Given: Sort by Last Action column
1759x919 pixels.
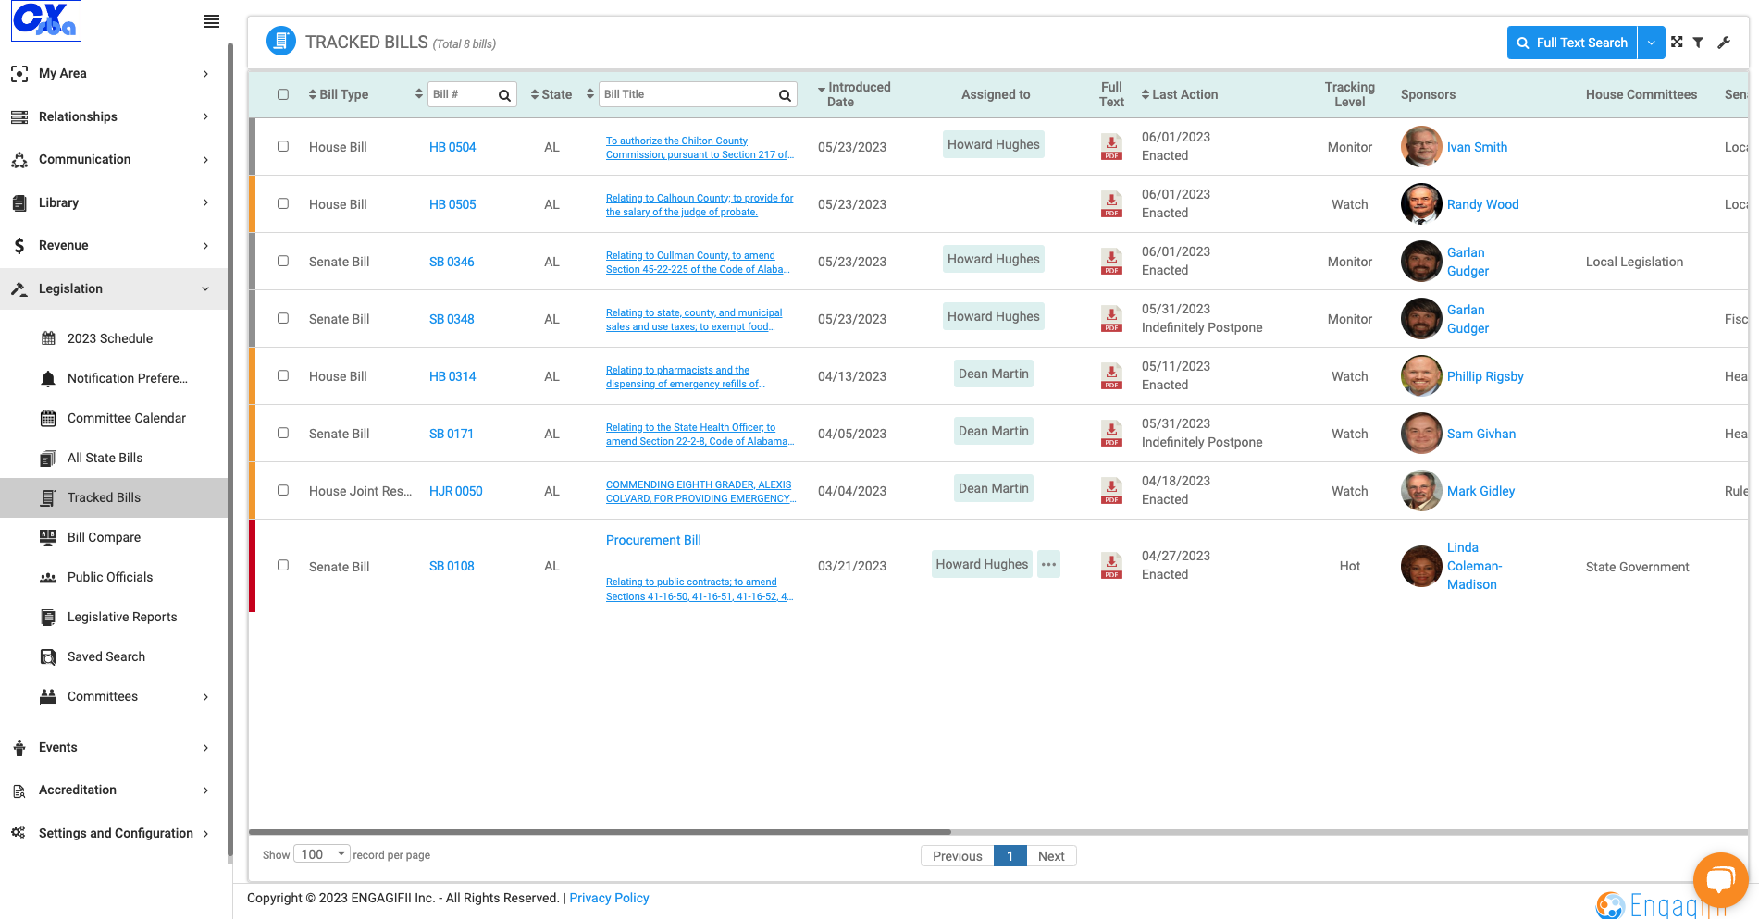Looking at the screenshot, I should tap(1180, 94).
